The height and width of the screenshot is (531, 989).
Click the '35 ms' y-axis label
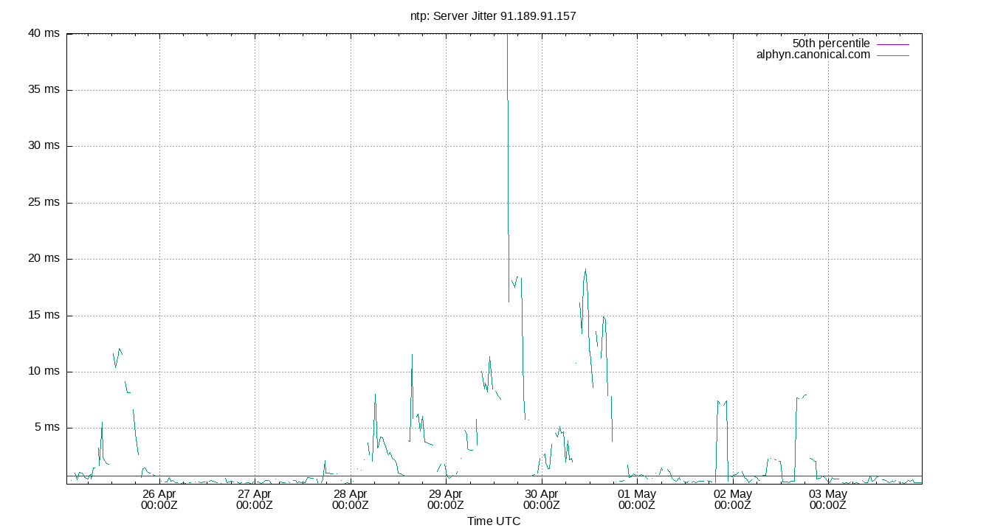tap(43, 90)
